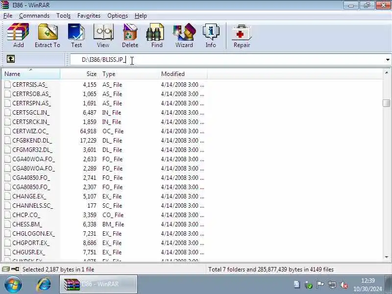Open the Commands menu
392x294 pixels.
tap(34, 16)
